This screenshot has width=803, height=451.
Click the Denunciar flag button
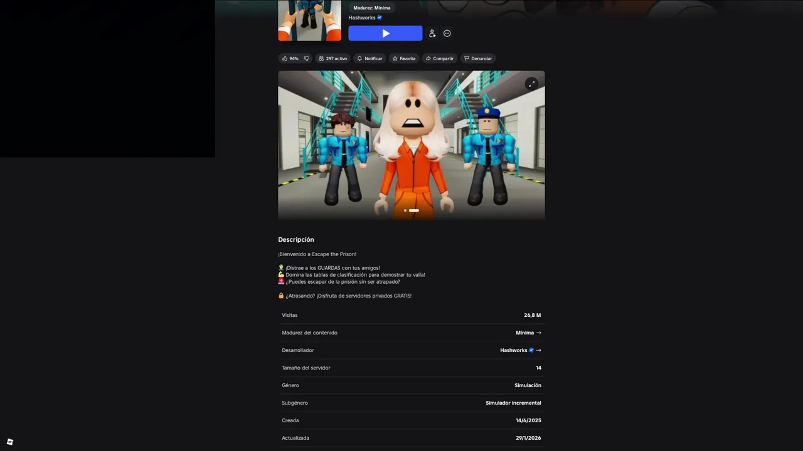pos(478,58)
